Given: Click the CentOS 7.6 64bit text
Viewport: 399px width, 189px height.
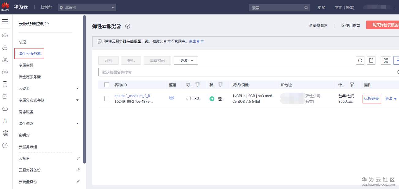Looking at the screenshot, I should pyautogui.click(x=246, y=101).
